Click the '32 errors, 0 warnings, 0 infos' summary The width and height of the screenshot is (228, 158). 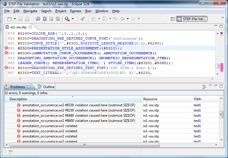[26, 93]
